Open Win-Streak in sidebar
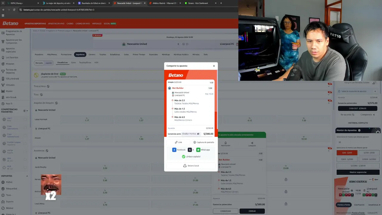This screenshot has height=215, width=382. point(11,97)
